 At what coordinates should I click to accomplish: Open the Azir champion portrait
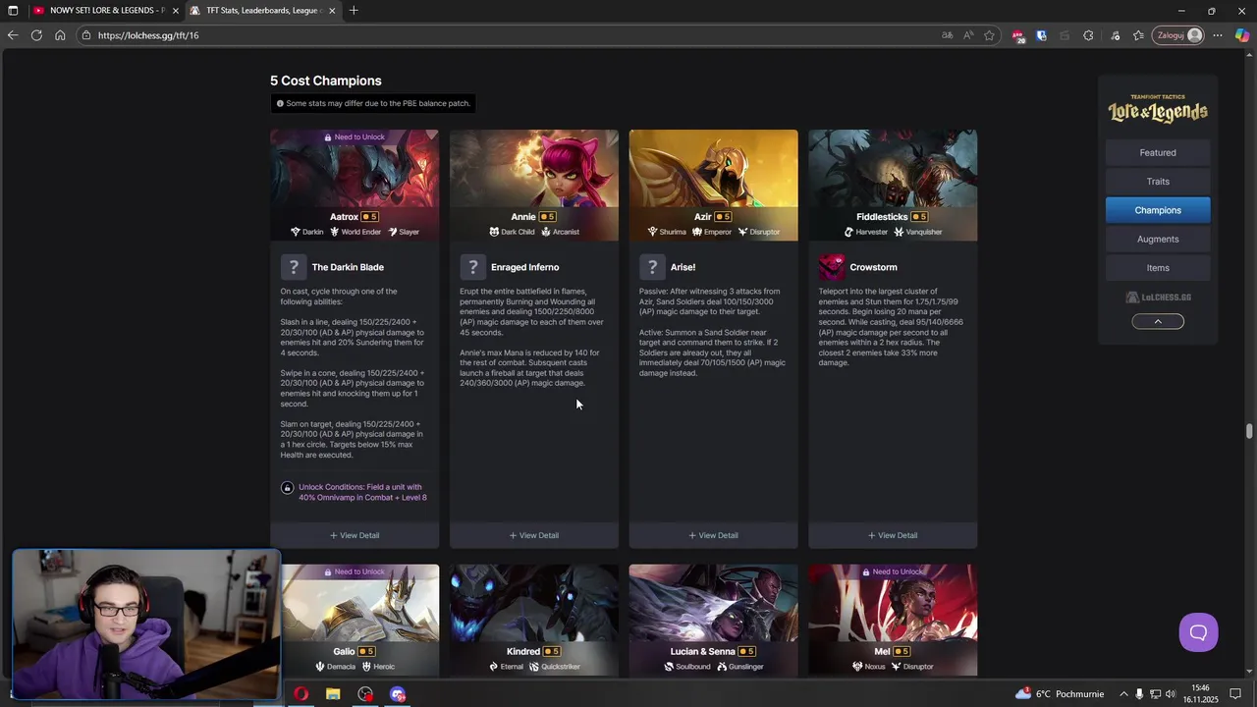[713, 169]
